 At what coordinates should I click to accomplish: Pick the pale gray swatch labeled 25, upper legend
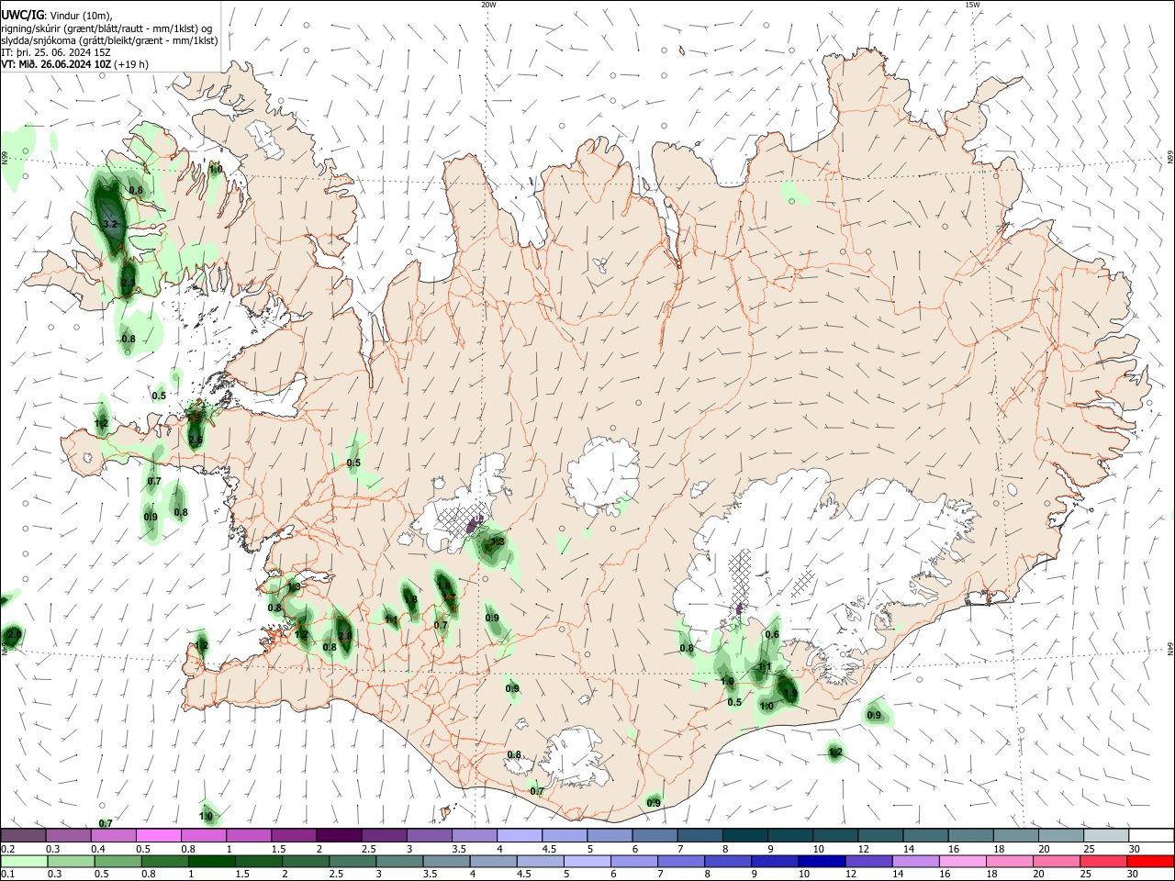click(x=1105, y=835)
